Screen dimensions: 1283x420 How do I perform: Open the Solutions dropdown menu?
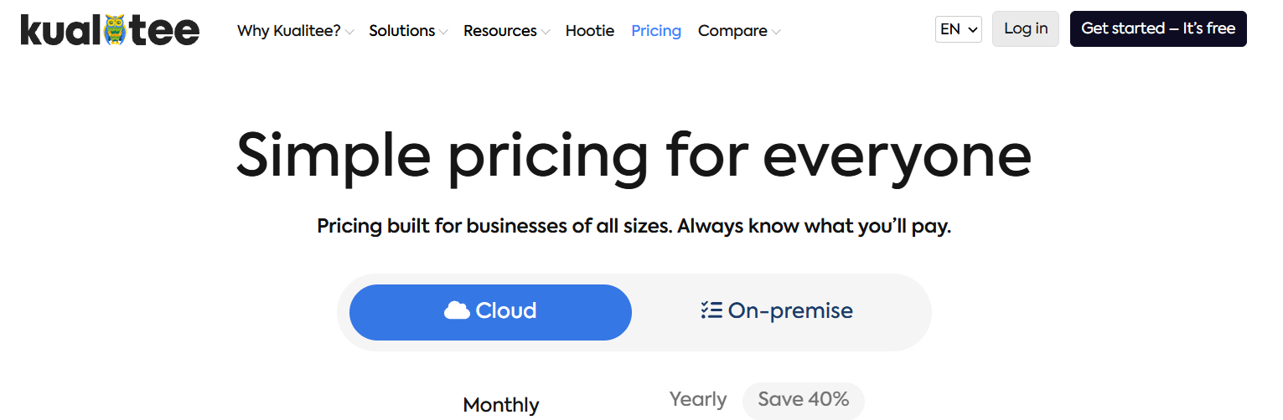tap(408, 31)
